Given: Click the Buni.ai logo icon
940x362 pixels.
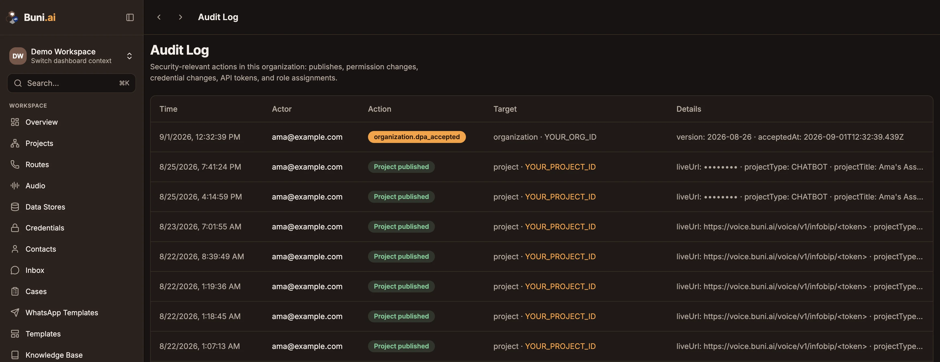Looking at the screenshot, I should pyautogui.click(x=13, y=17).
